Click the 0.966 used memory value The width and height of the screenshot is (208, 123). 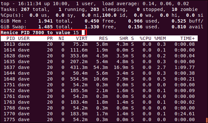coord(135,21)
